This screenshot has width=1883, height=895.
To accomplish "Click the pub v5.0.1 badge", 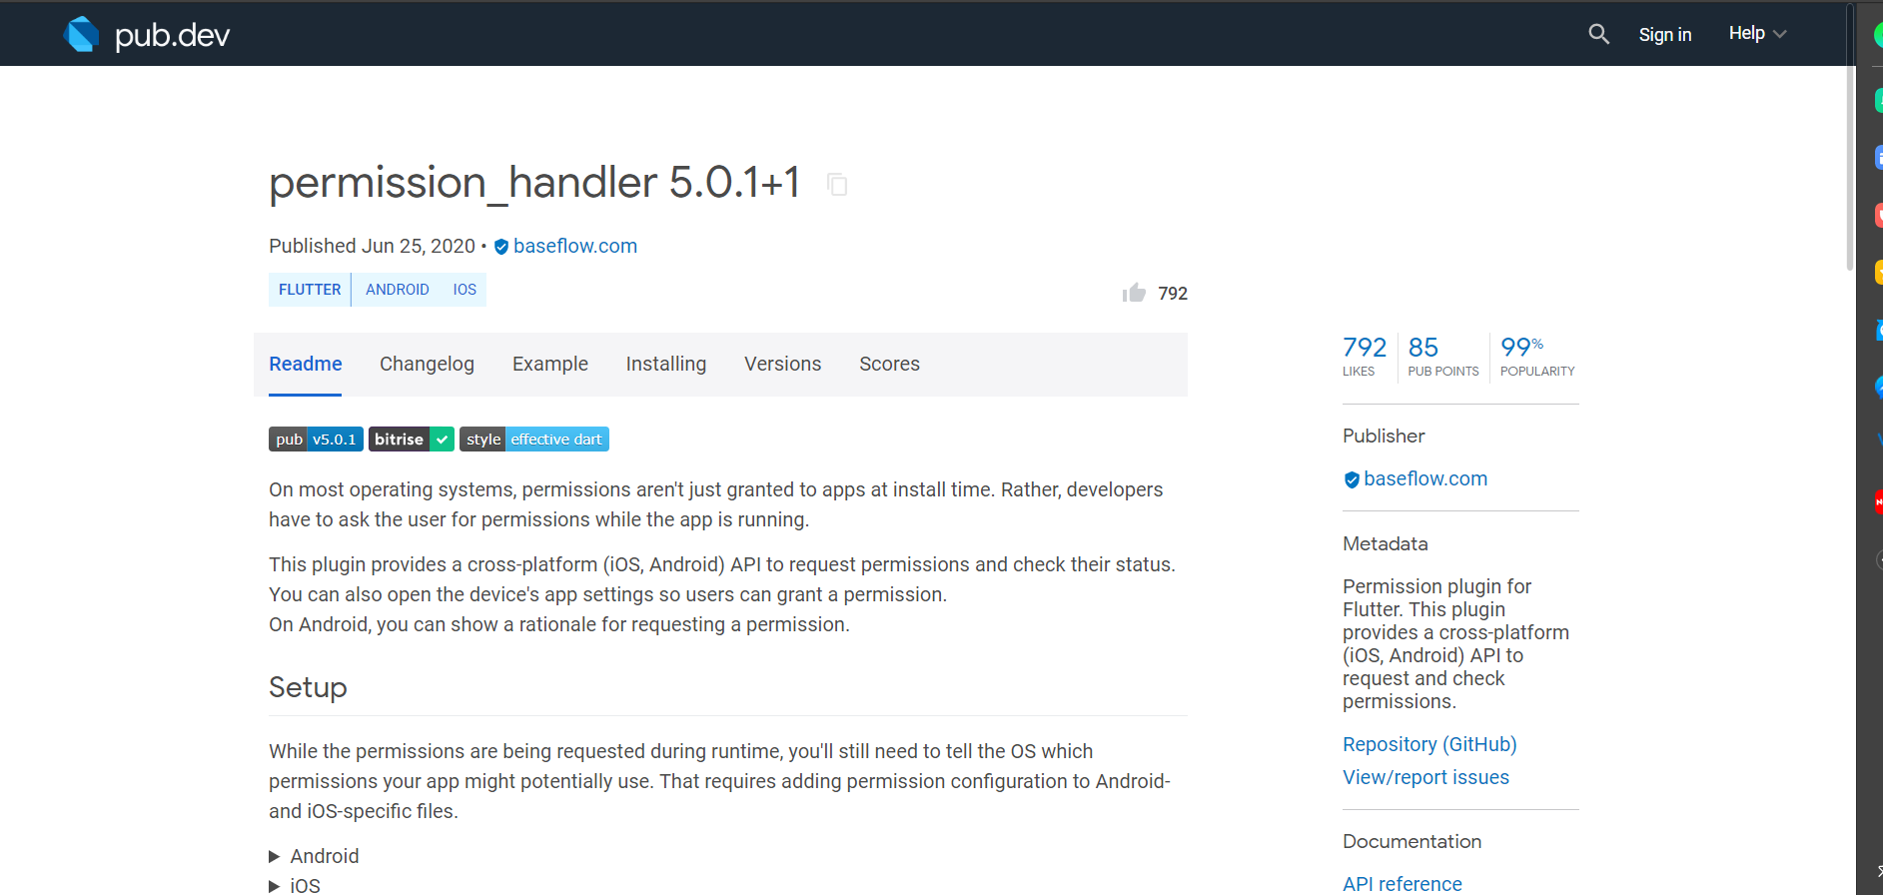I will point(316,440).
